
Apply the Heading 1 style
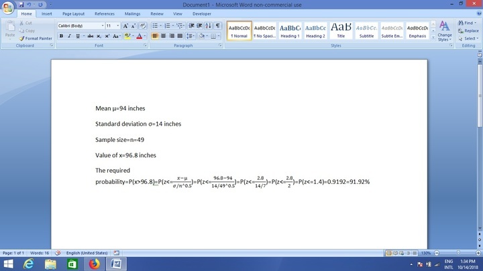coord(290,30)
